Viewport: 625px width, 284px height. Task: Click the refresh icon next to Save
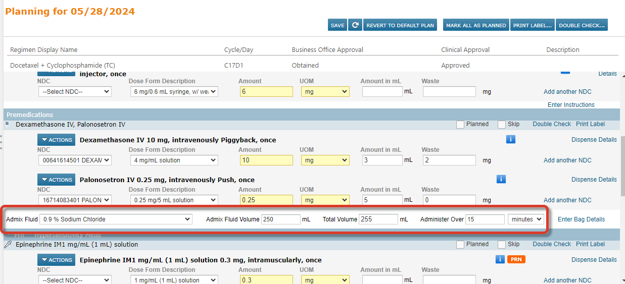(355, 25)
